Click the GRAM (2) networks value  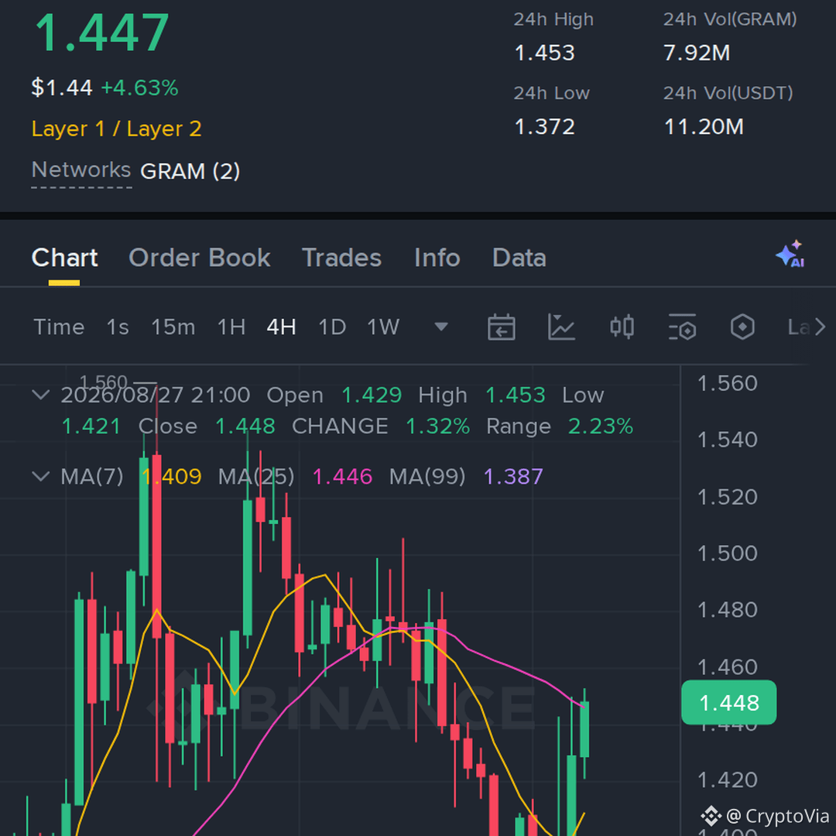[x=190, y=171]
